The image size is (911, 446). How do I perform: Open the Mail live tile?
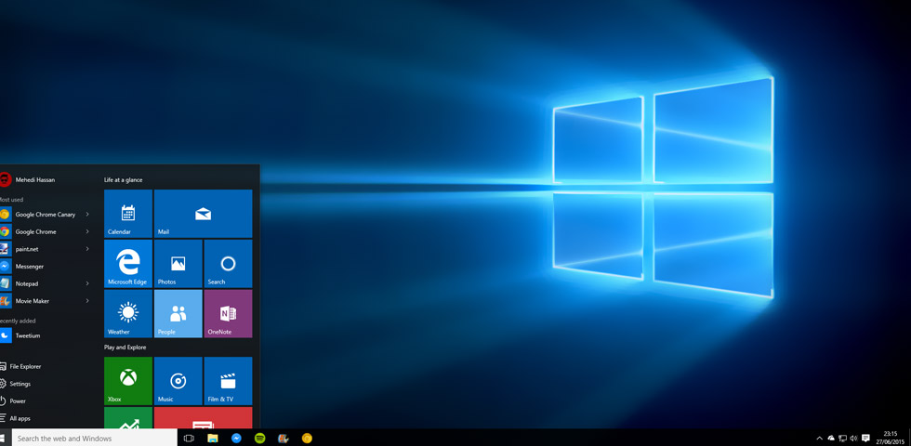203,214
